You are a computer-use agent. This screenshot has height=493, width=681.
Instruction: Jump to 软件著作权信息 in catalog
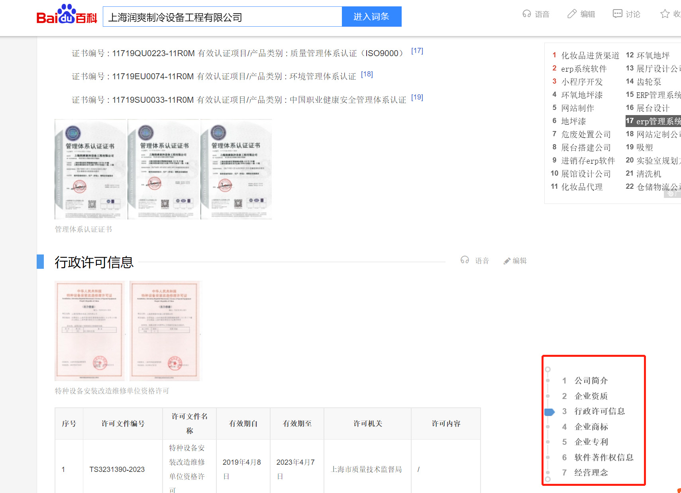pos(604,457)
